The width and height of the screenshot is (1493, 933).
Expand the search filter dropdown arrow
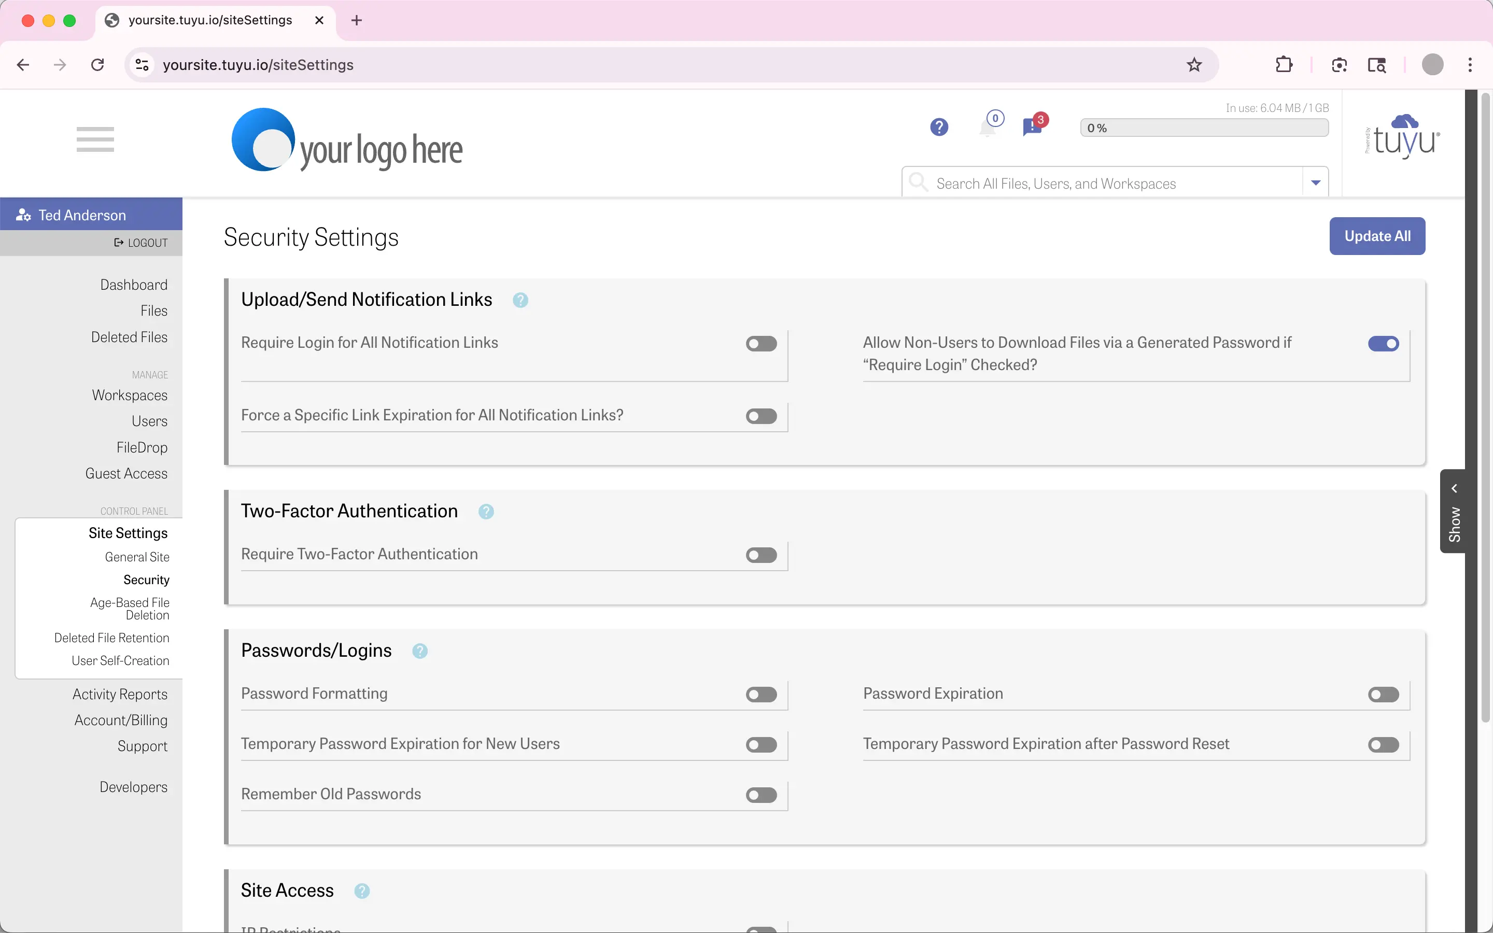click(x=1315, y=182)
